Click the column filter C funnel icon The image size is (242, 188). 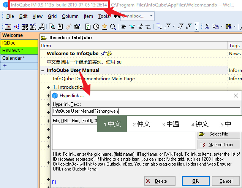(x=168, y=27)
